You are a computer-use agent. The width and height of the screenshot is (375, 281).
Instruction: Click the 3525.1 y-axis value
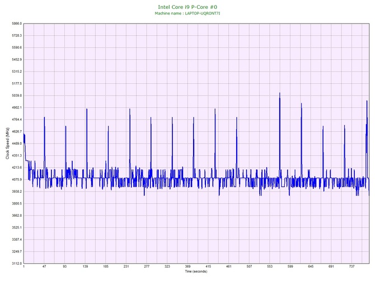click(x=17, y=227)
